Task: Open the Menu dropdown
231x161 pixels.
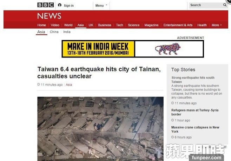Action: [101, 6]
